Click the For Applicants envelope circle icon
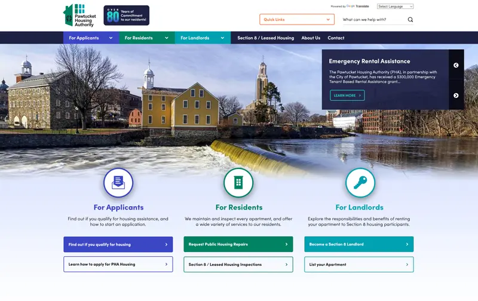This screenshot has width=478, height=301. [x=118, y=183]
